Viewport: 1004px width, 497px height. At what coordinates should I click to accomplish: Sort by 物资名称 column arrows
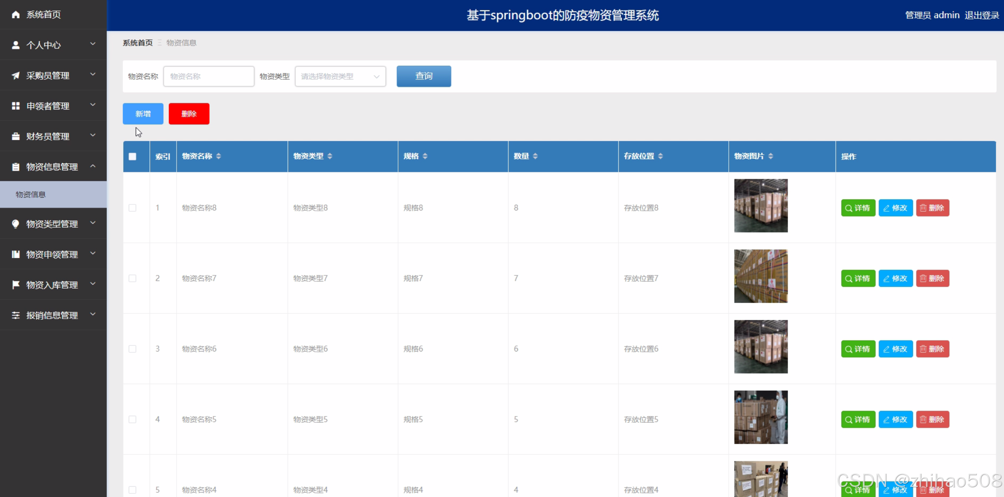(219, 156)
